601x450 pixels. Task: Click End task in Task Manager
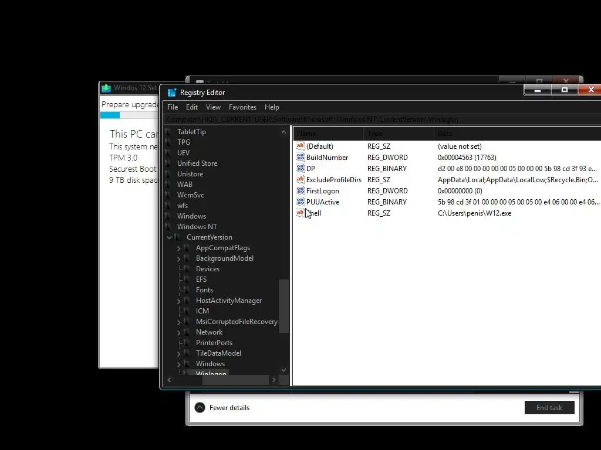coord(549,408)
